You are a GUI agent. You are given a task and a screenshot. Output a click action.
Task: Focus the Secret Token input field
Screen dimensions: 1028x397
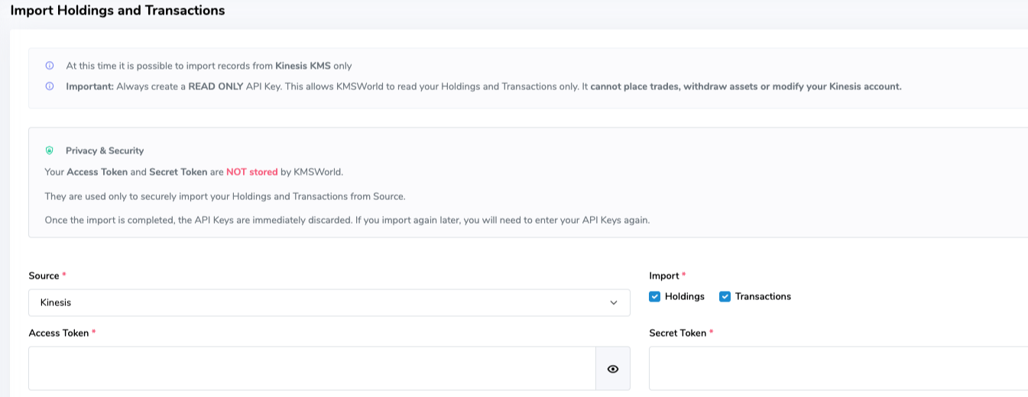tap(838, 369)
